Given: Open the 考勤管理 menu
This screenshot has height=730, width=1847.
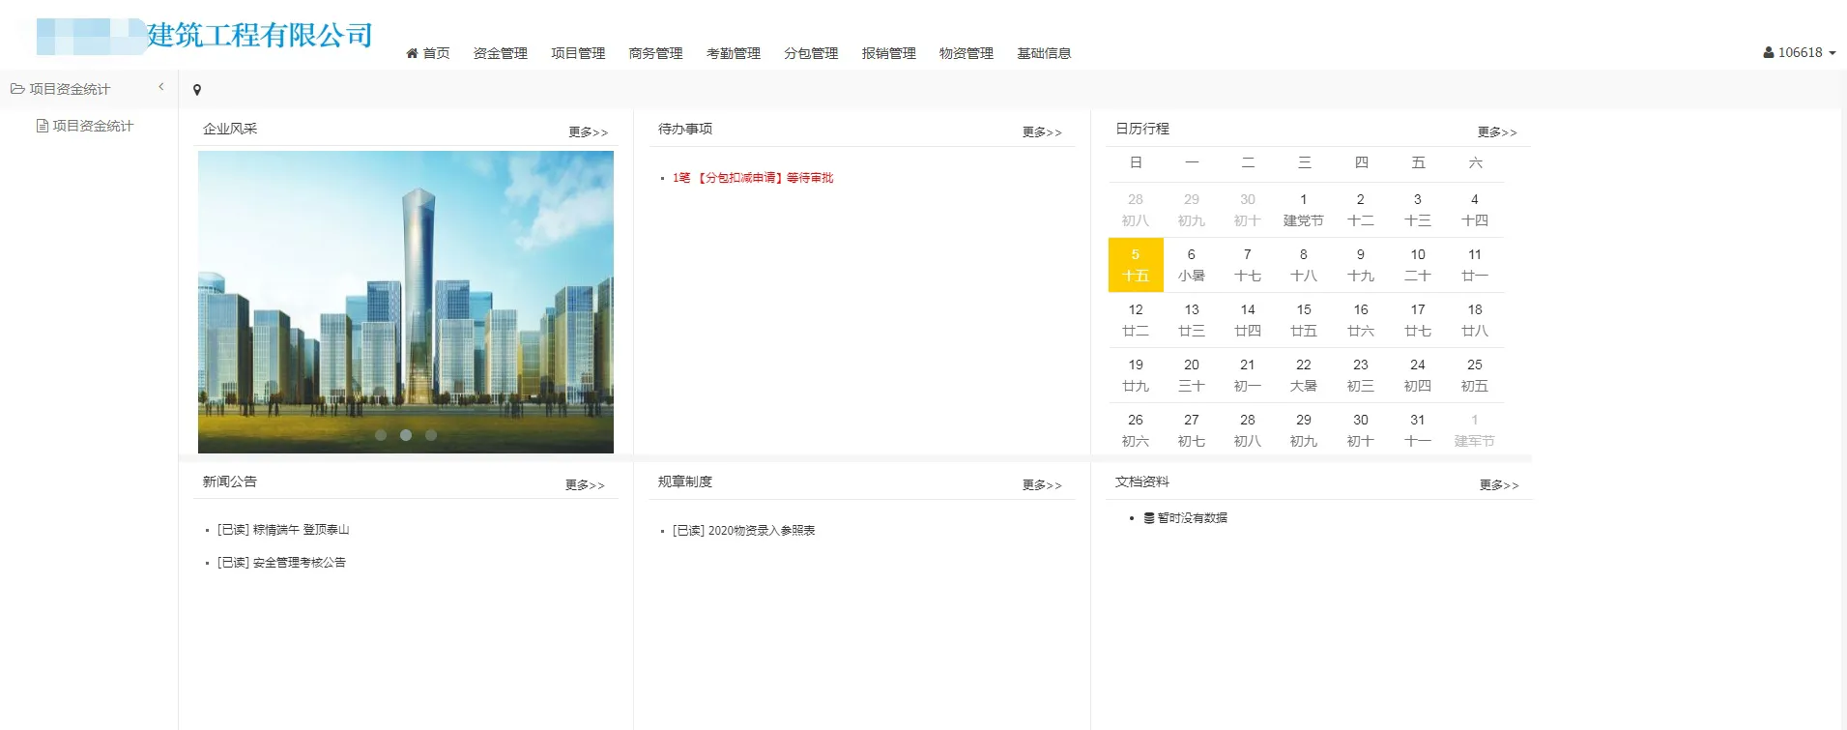Looking at the screenshot, I should [x=734, y=53].
